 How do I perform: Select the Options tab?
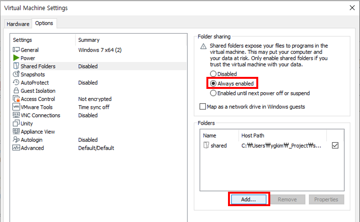44,23
